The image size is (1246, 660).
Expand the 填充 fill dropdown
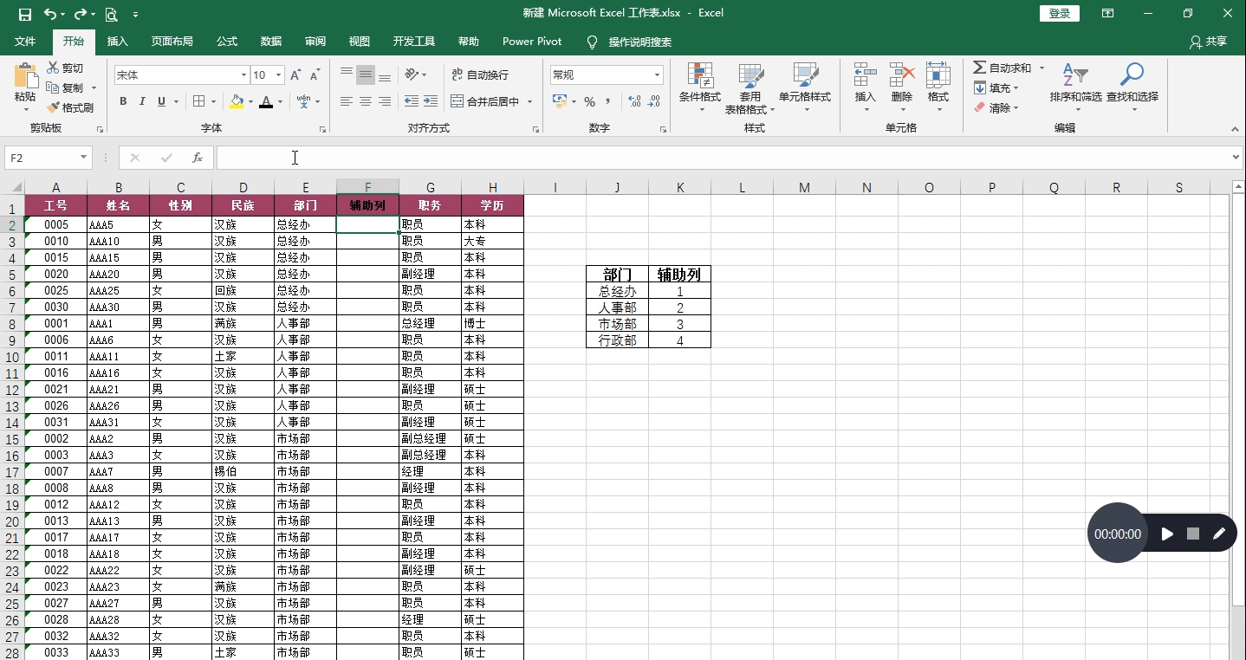point(1016,88)
